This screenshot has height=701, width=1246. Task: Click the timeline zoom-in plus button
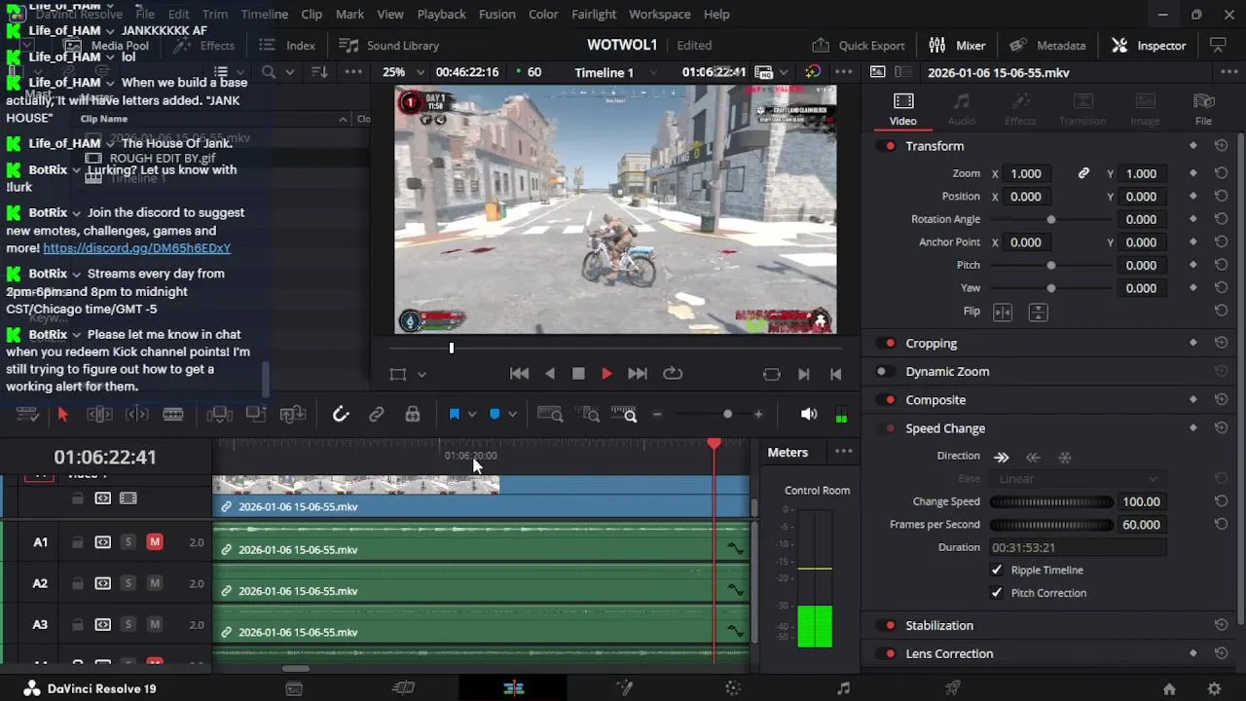pyautogui.click(x=758, y=415)
